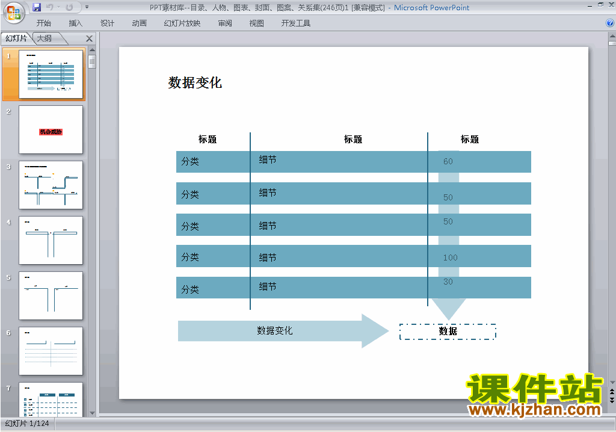Click the slide editor scroll down arrow

[612, 383]
